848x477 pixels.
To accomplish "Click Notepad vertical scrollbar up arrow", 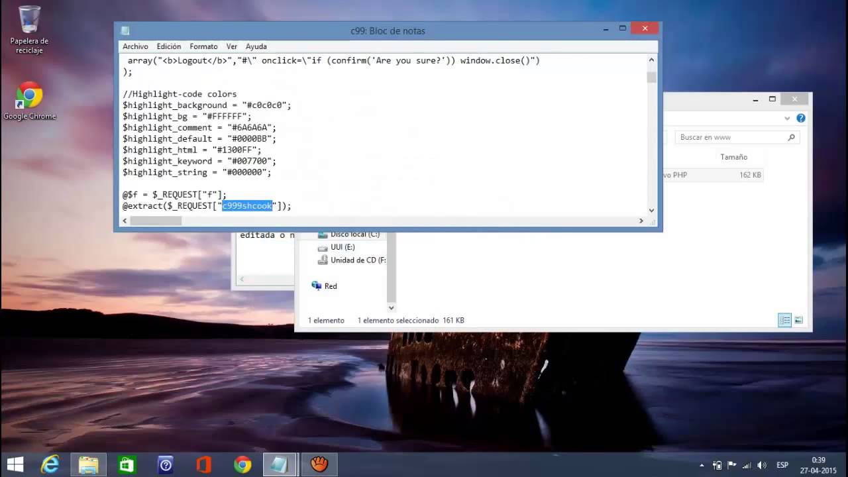I will pos(651,60).
